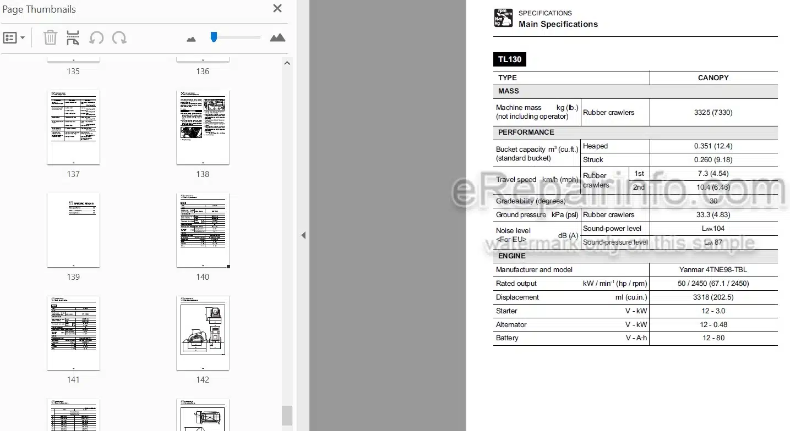Select ground pressure value 33.3 (4.83)
This screenshot has height=431, width=790.
click(713, 215)
